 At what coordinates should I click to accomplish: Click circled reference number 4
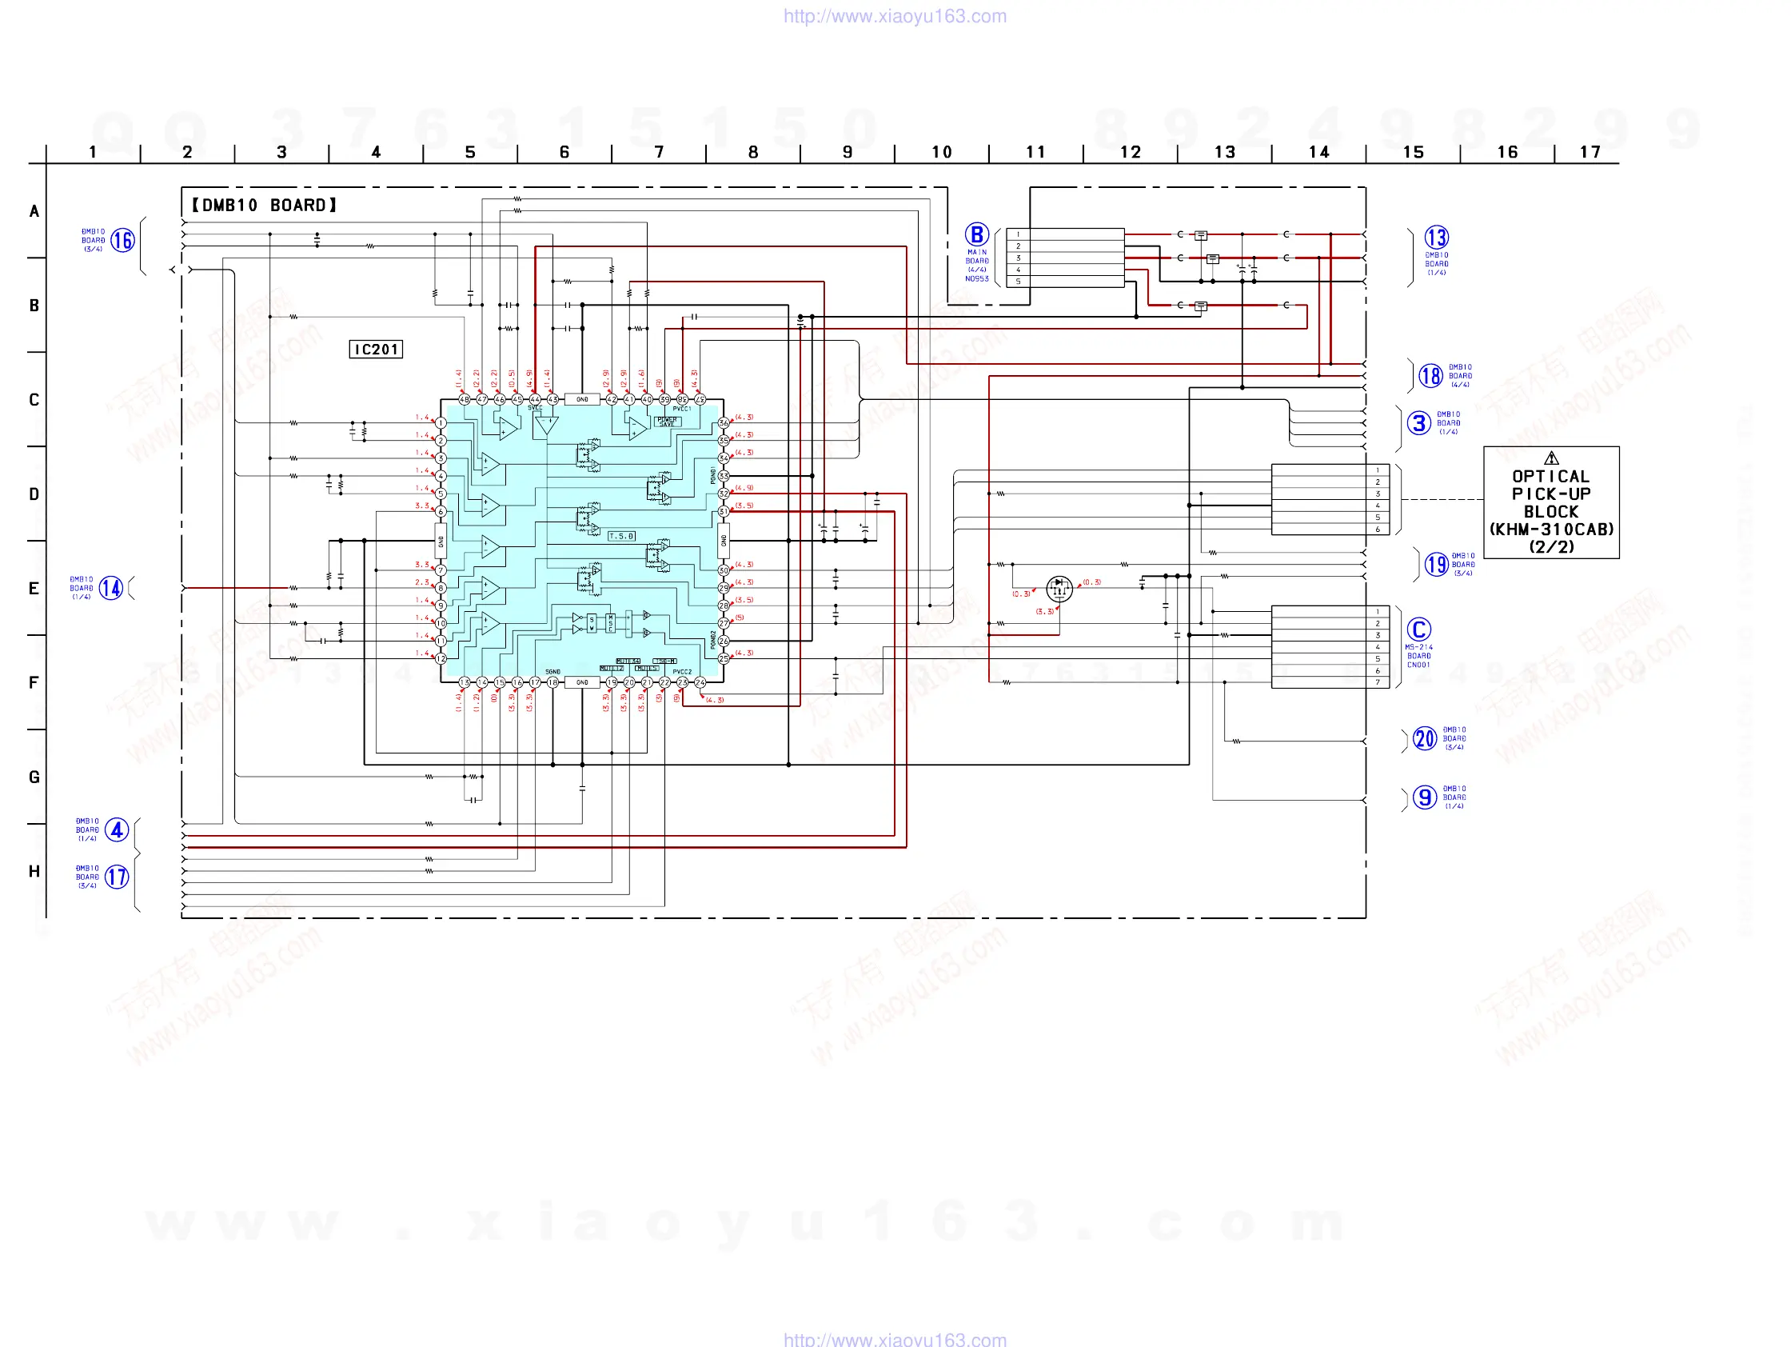click(117, 829)
